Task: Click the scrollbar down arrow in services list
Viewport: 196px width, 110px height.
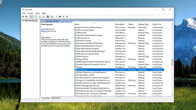Action: coord(172,95)
